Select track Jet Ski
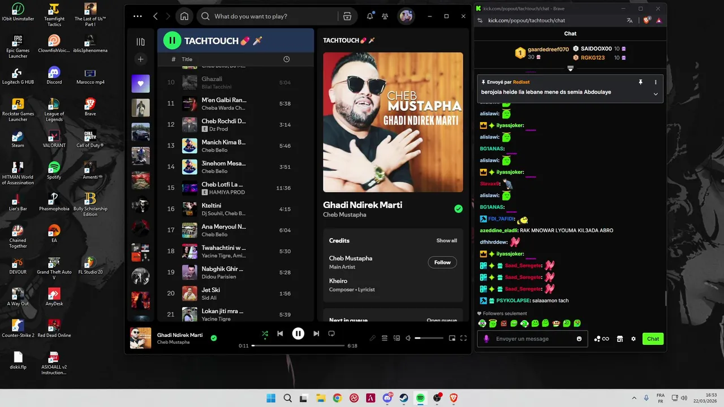Screen dimensions: 724x407 coord(235,293)
